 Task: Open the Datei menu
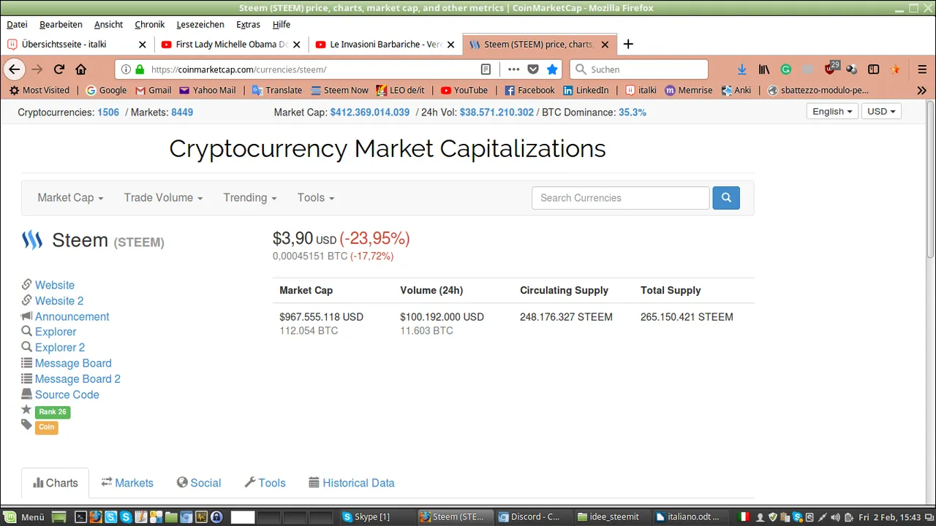pos(17,25)
